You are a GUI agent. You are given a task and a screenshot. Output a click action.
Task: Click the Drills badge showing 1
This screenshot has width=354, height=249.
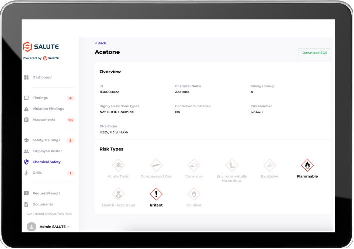pos(70,173)
